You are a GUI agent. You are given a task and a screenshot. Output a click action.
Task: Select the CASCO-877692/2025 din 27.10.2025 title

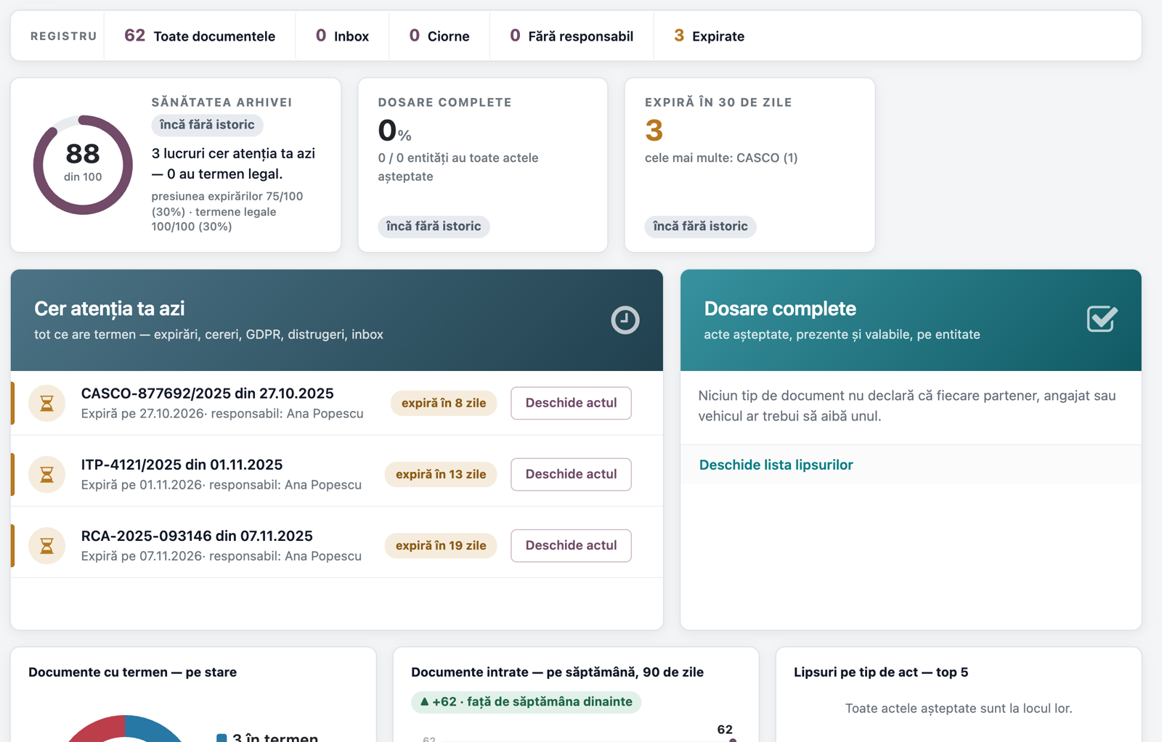(x=207, y=394)
